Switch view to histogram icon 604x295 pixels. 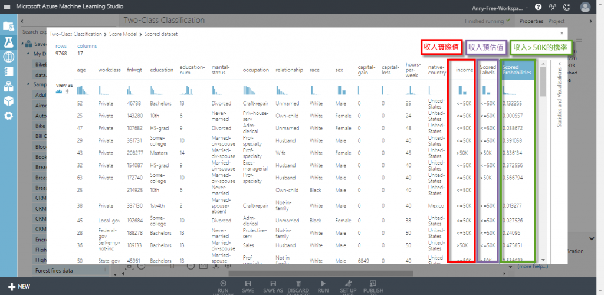pos(60,91)
